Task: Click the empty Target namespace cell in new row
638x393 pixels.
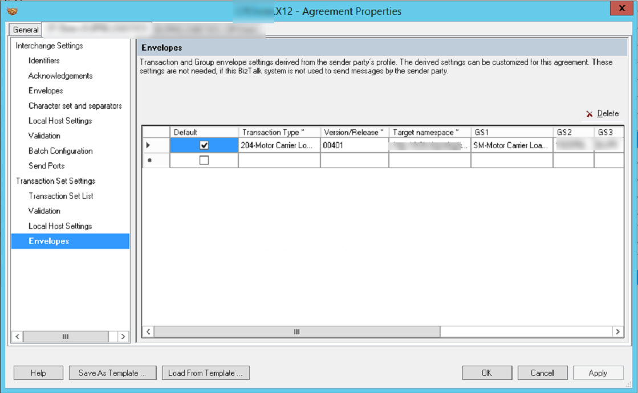Action: [x=430, y=160]
